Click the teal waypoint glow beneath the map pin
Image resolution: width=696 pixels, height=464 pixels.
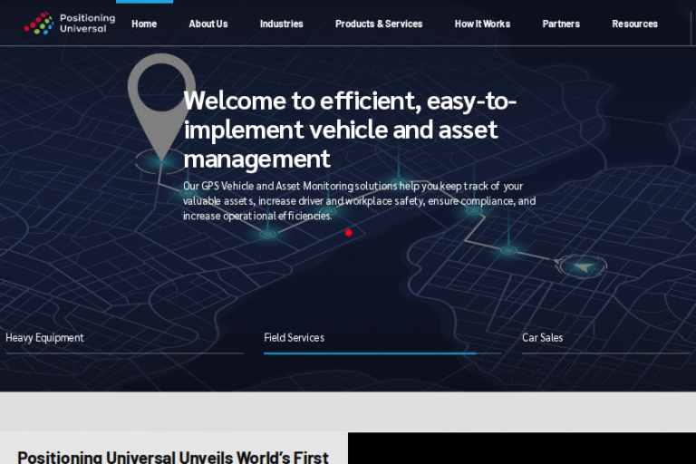tap(161, 163)
